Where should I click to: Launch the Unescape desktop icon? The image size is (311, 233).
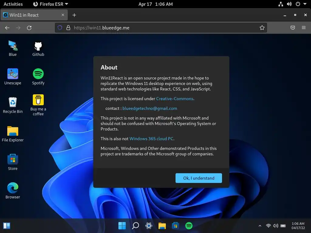click(13, 77)
